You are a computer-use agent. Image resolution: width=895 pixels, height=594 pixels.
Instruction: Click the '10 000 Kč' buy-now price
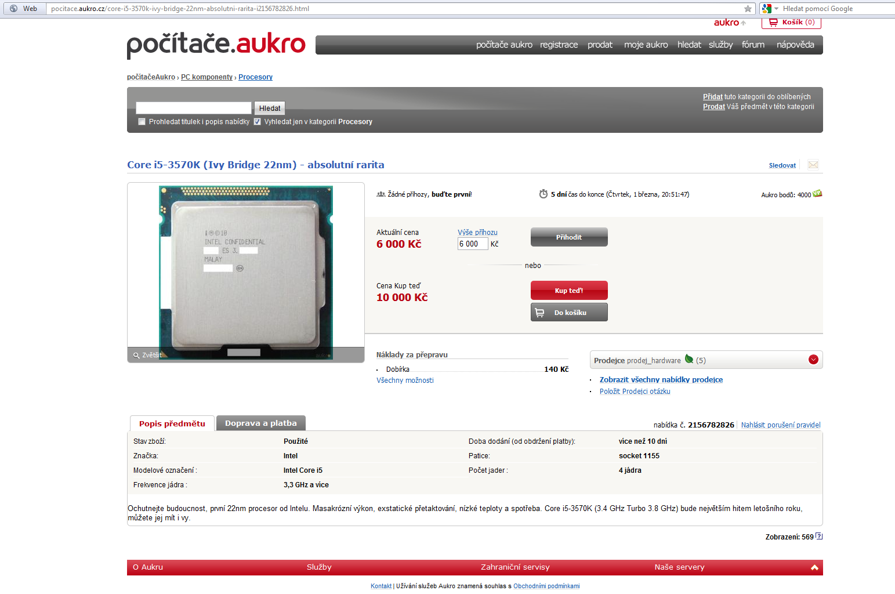point(402,297)
